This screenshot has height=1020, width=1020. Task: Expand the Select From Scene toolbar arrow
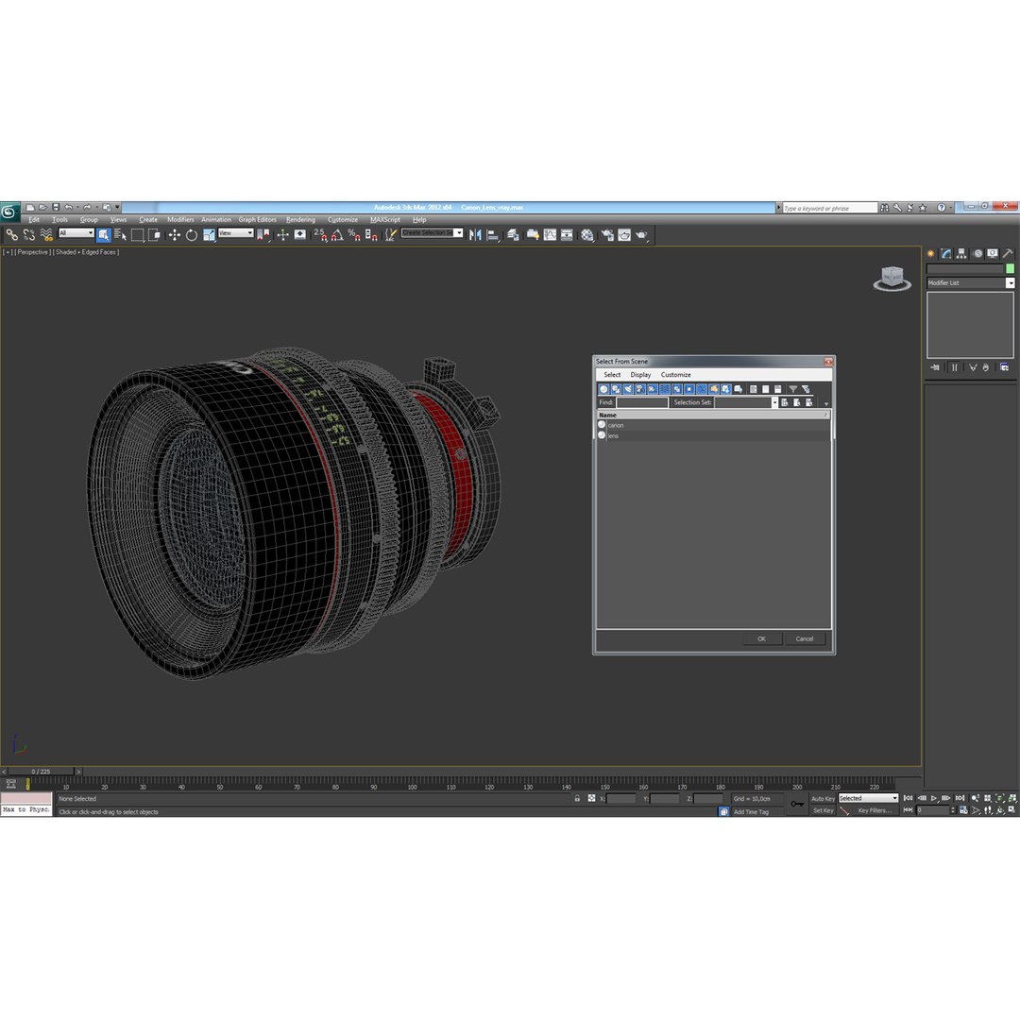826,404
